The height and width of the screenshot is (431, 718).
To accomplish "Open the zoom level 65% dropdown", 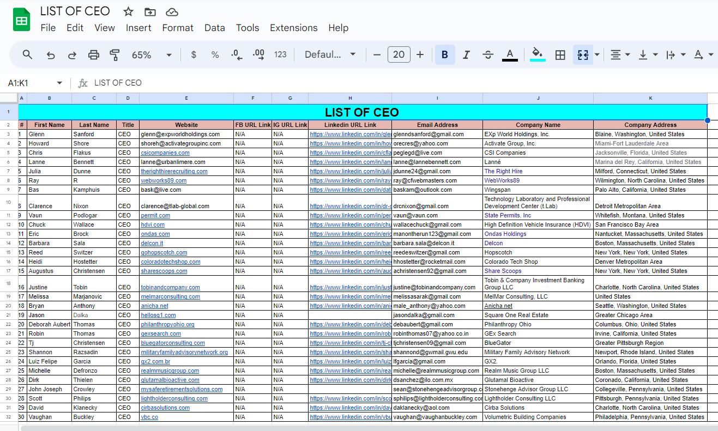I will [152, 54].
